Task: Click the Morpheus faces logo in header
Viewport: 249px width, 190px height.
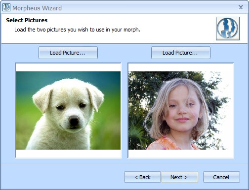Action: point(228,29)
